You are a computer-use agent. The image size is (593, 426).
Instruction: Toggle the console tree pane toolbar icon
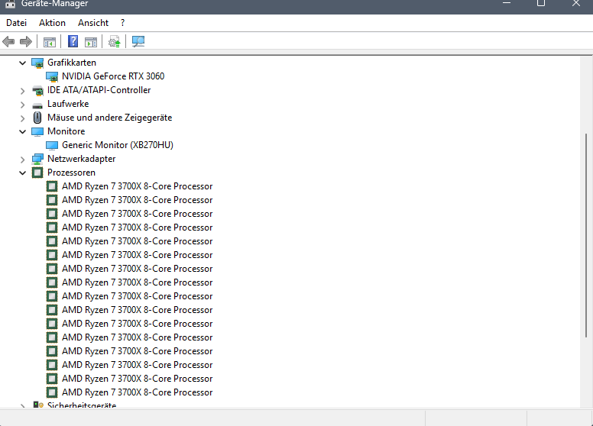pos(50,41)
